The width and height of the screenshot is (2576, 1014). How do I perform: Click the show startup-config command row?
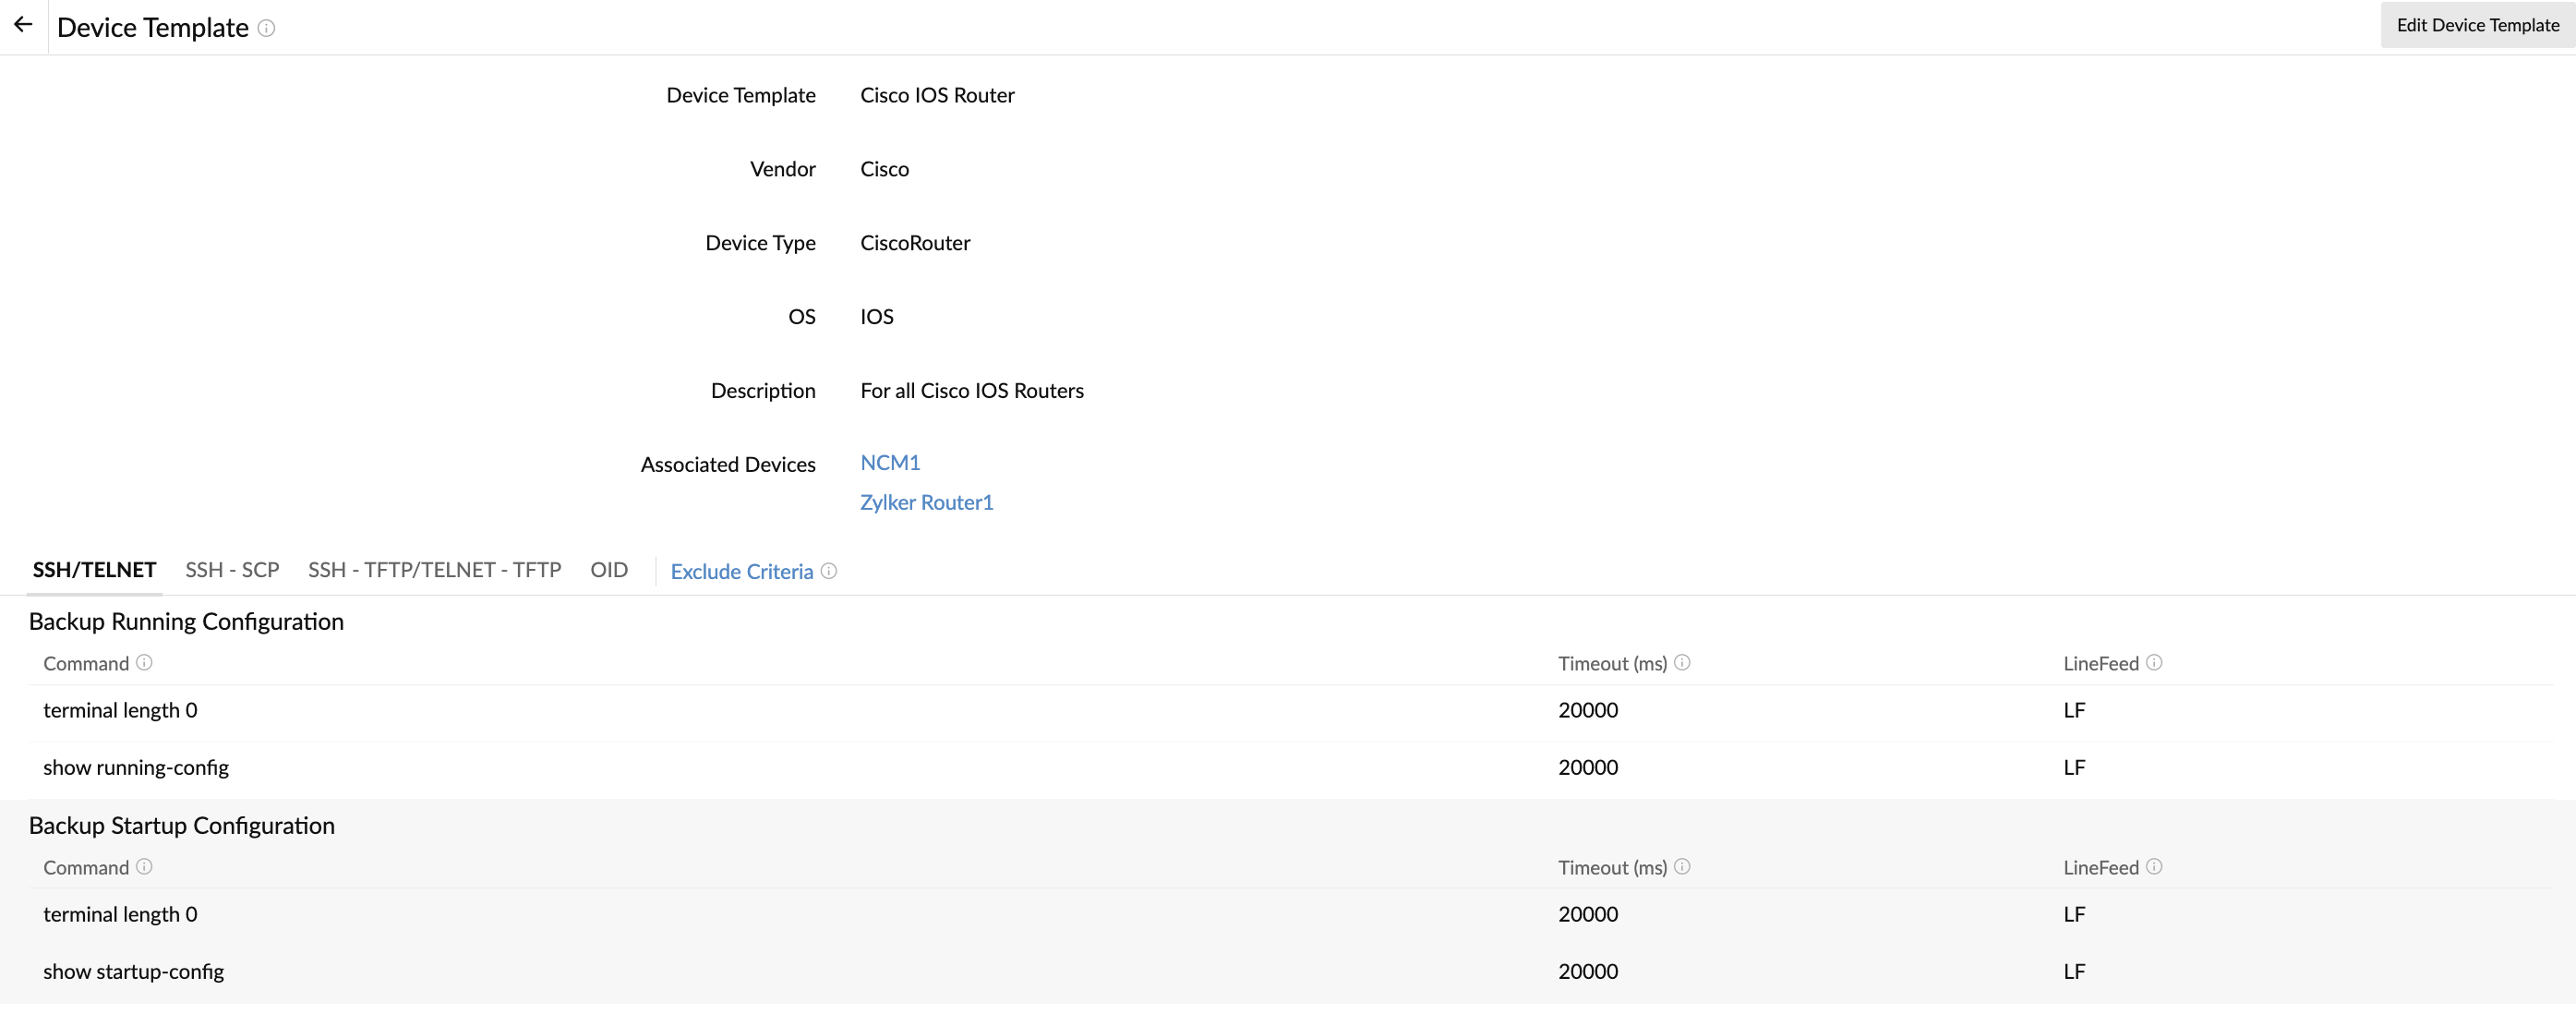[133, 972]
